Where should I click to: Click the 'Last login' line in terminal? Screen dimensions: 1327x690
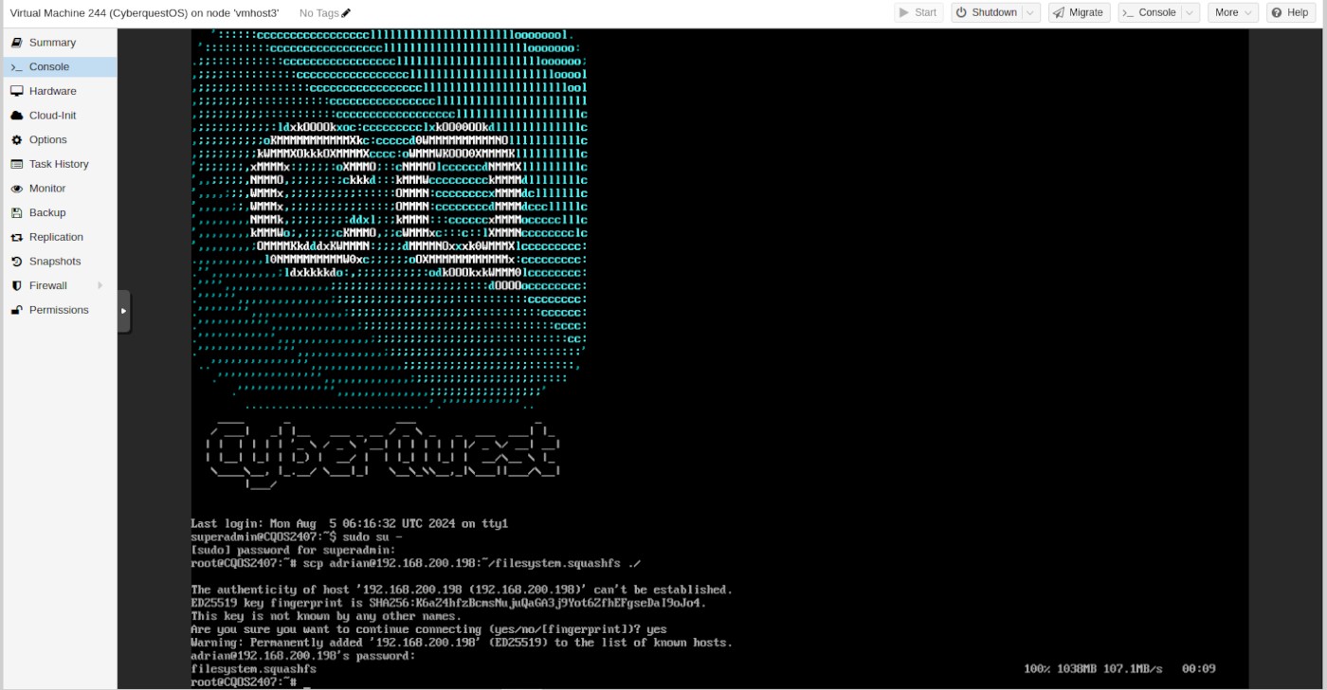[x=350, y=523]
